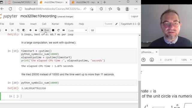Viewport: 192px width, 108px height.
Task: Click into the empty In [ ] code cell
Action: click(x=79, y=96)
